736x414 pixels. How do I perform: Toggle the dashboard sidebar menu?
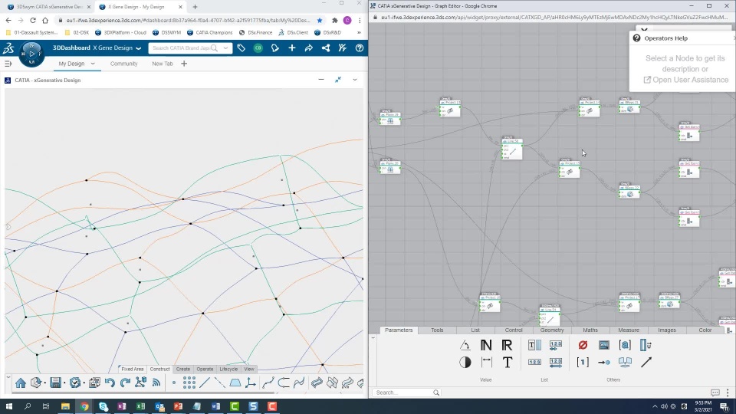tap(8, 64)
